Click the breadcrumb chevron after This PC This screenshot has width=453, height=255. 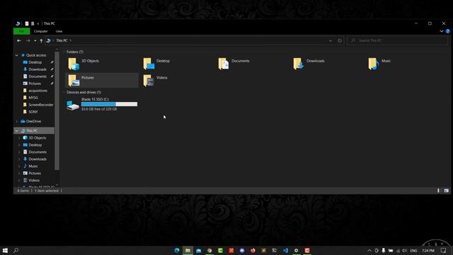point(71,41)
